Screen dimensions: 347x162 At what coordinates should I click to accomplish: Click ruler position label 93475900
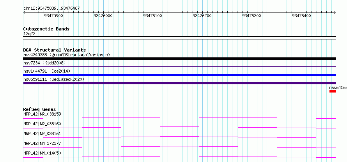pyautogui.click(x=53, y=16)
